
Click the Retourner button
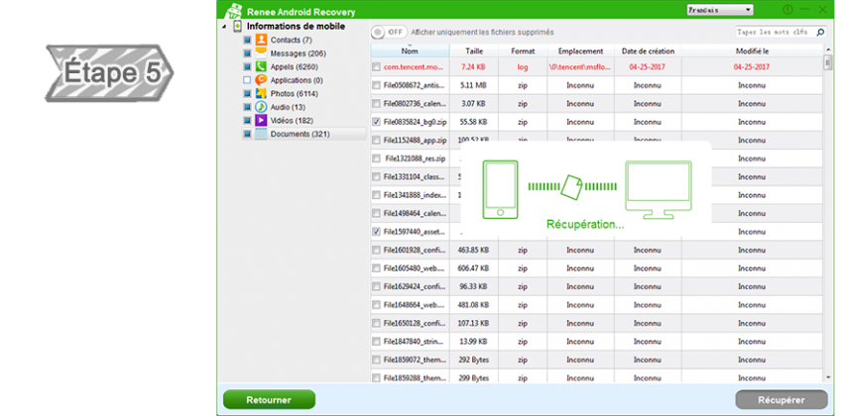click(x=269, y=400)
